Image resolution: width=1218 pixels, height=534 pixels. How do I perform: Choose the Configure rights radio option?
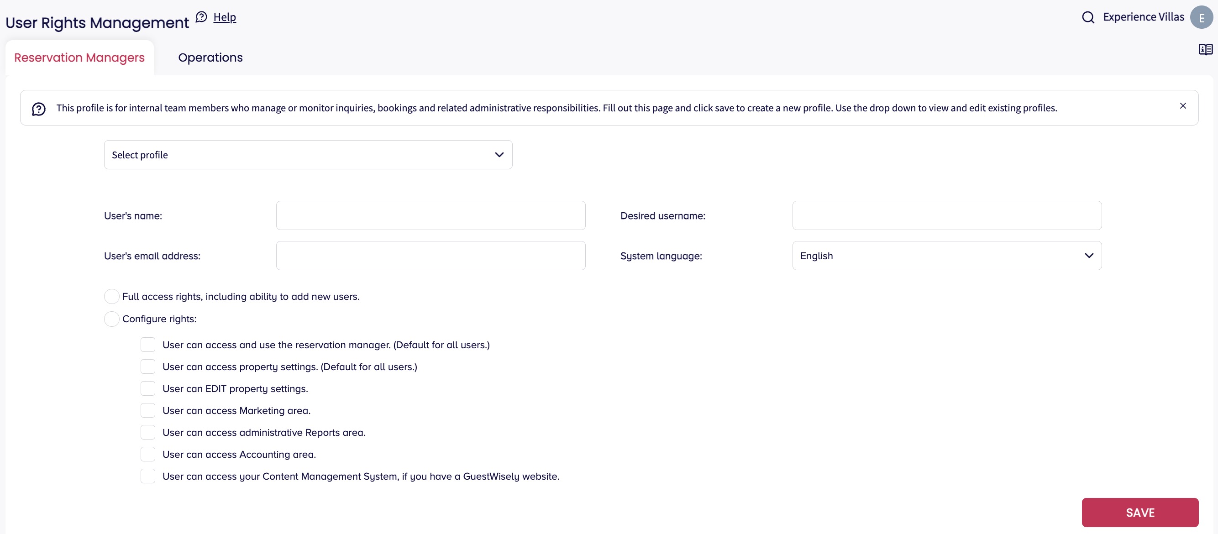click(x=111, y=319)
